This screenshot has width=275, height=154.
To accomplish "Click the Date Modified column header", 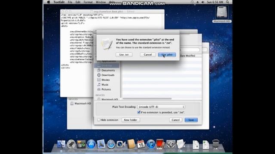I will pos(187,56).
